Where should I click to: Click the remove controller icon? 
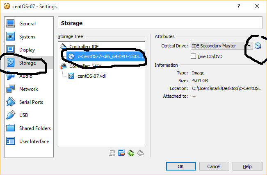tap(121, 153)
